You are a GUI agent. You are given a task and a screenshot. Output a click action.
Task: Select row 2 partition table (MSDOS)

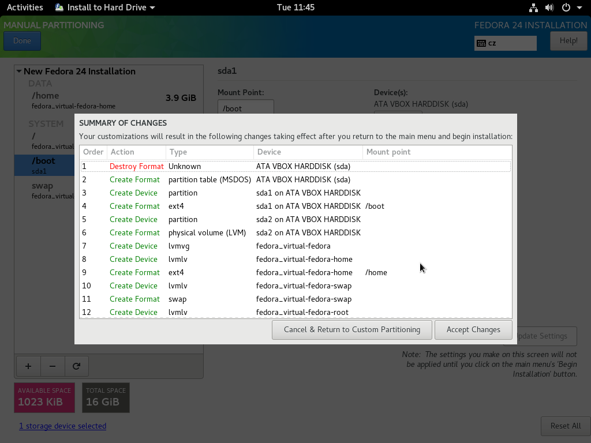pyautogui.click(x=295, y=180)
